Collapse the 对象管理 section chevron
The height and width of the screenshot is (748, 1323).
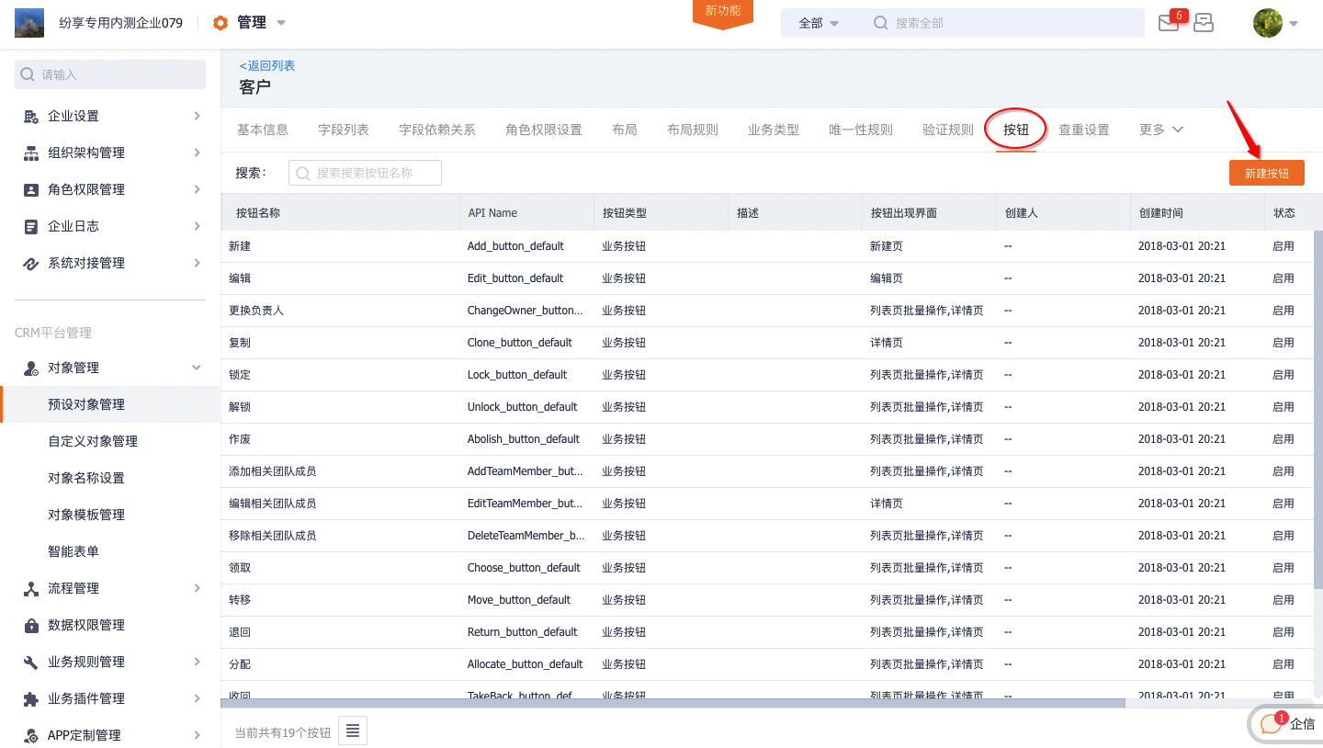coord(197,368)
